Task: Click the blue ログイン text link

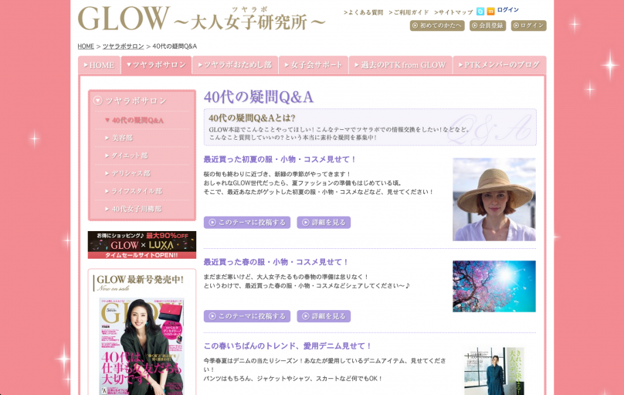Action: tap(508, 10)
